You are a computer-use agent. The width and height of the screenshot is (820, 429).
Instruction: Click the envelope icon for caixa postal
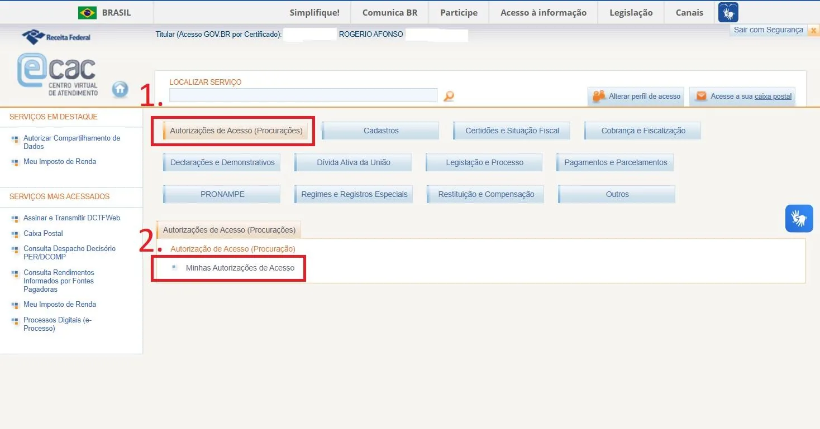pyautogui.click(x=701, y=96)
